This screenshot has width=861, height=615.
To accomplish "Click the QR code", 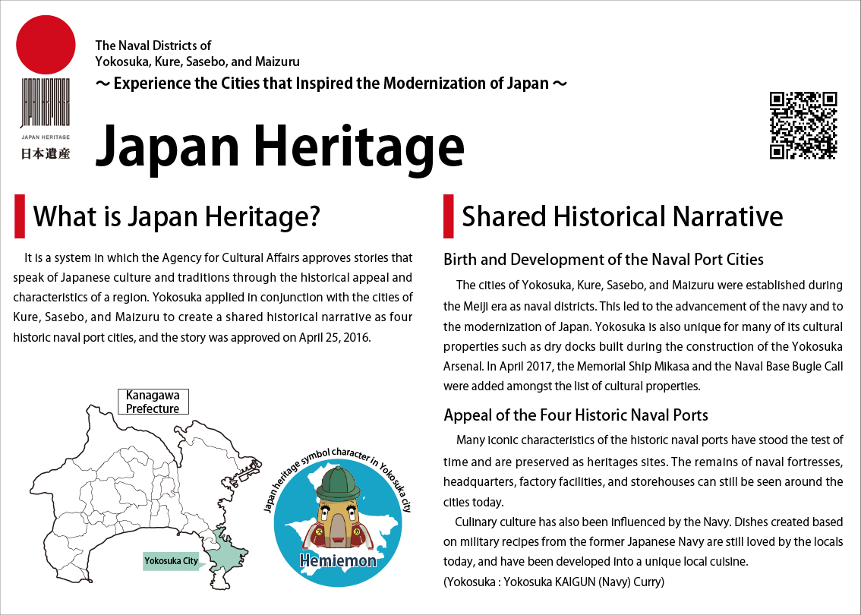I will (803, 125).
